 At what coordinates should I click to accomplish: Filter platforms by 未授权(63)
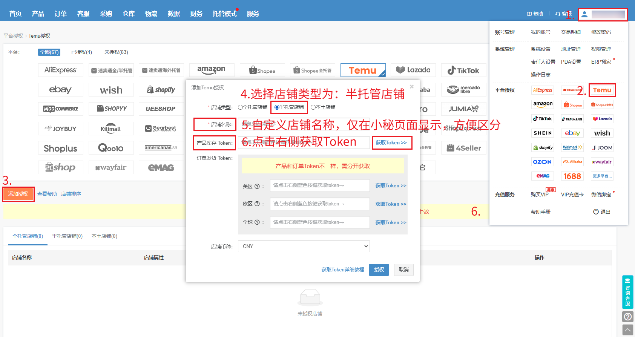click(x=116, y=52)
